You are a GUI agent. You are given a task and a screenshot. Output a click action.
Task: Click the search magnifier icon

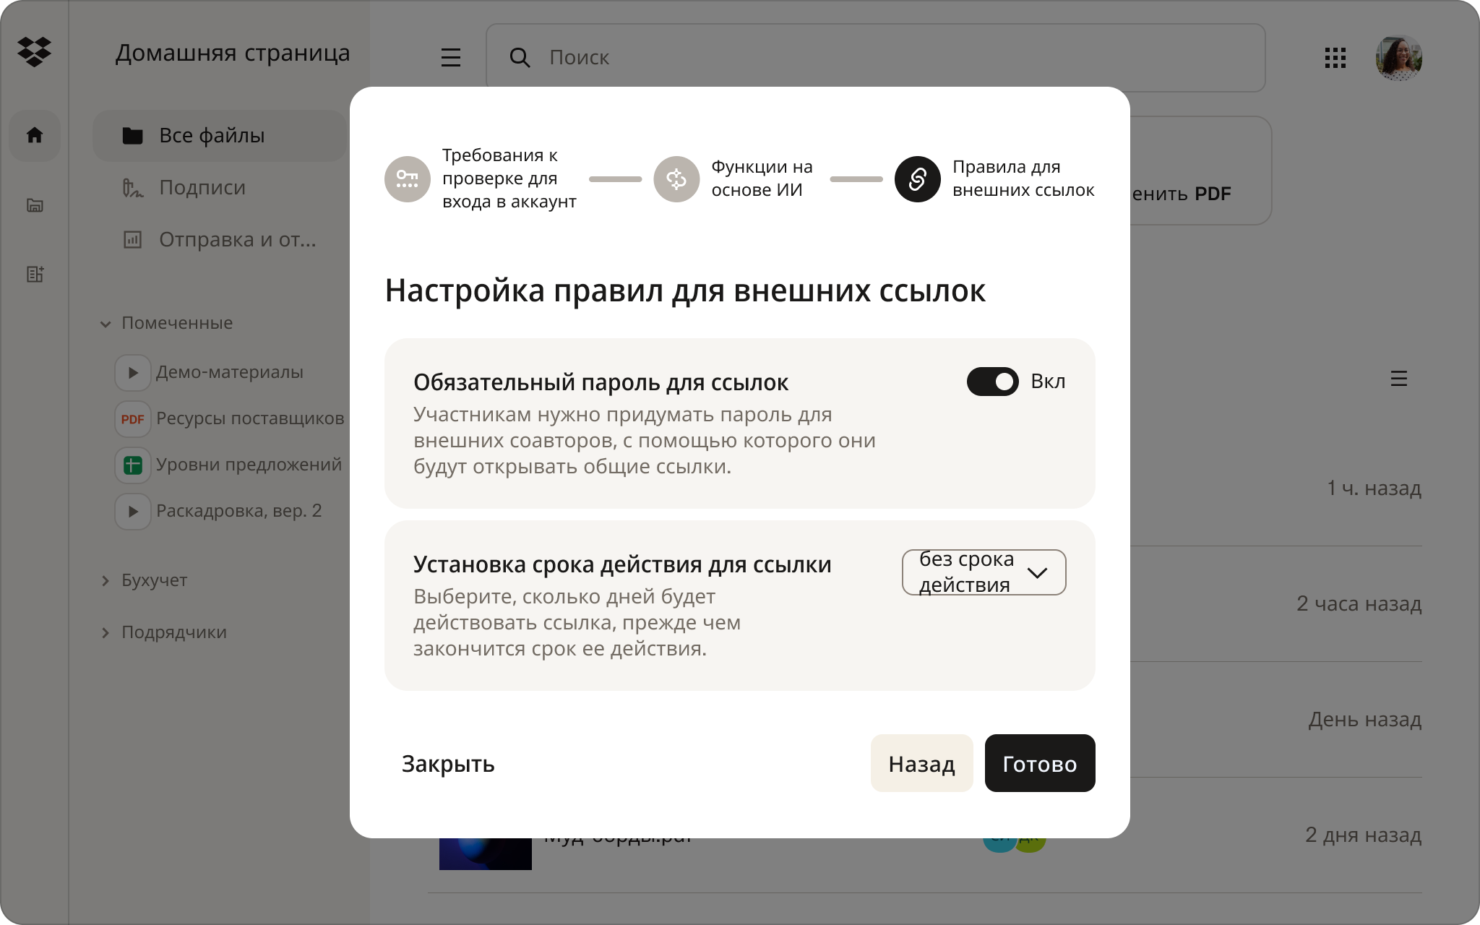click(x=520, y=58)
